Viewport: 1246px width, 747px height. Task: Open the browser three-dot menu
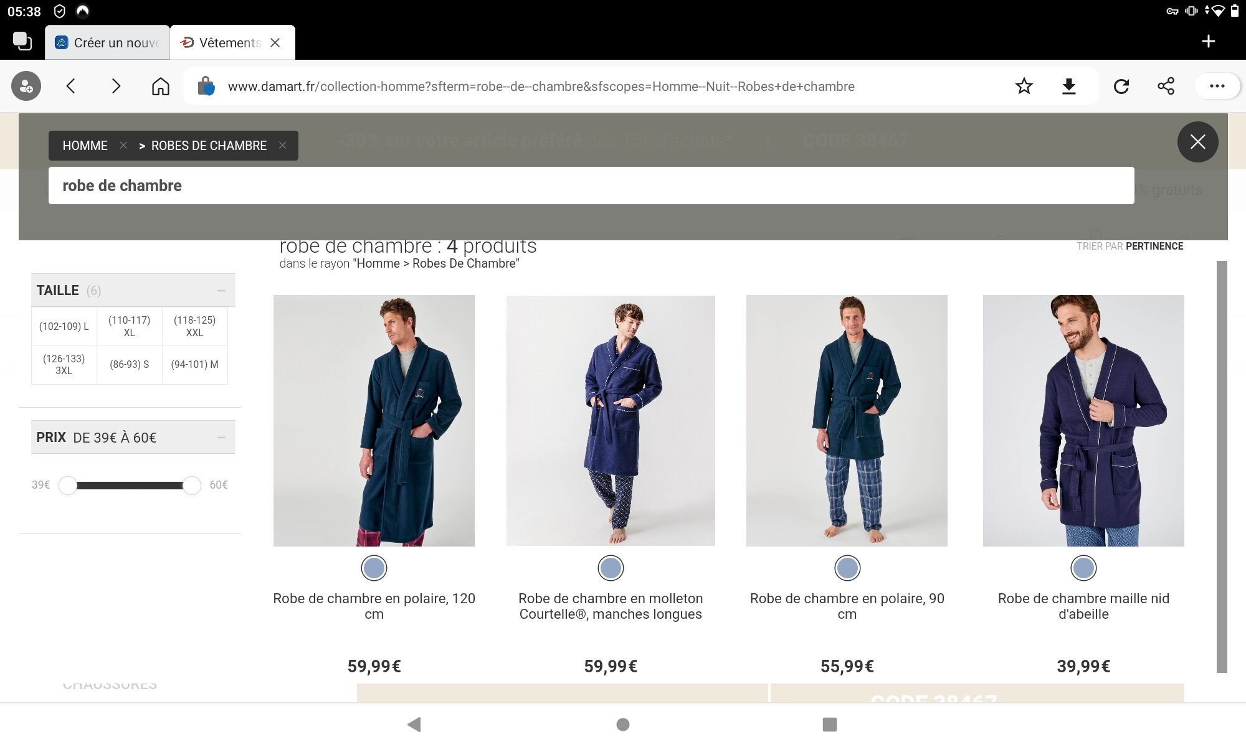coord(1217,86)
